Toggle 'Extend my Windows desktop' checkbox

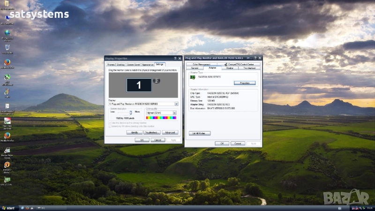click(110, 126)
